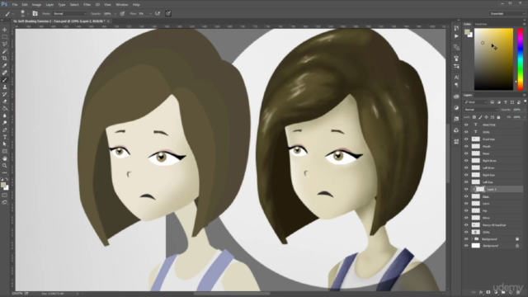Click the vertical canvas scrollbar
The image size is (528, 297).
coord(448,153)
